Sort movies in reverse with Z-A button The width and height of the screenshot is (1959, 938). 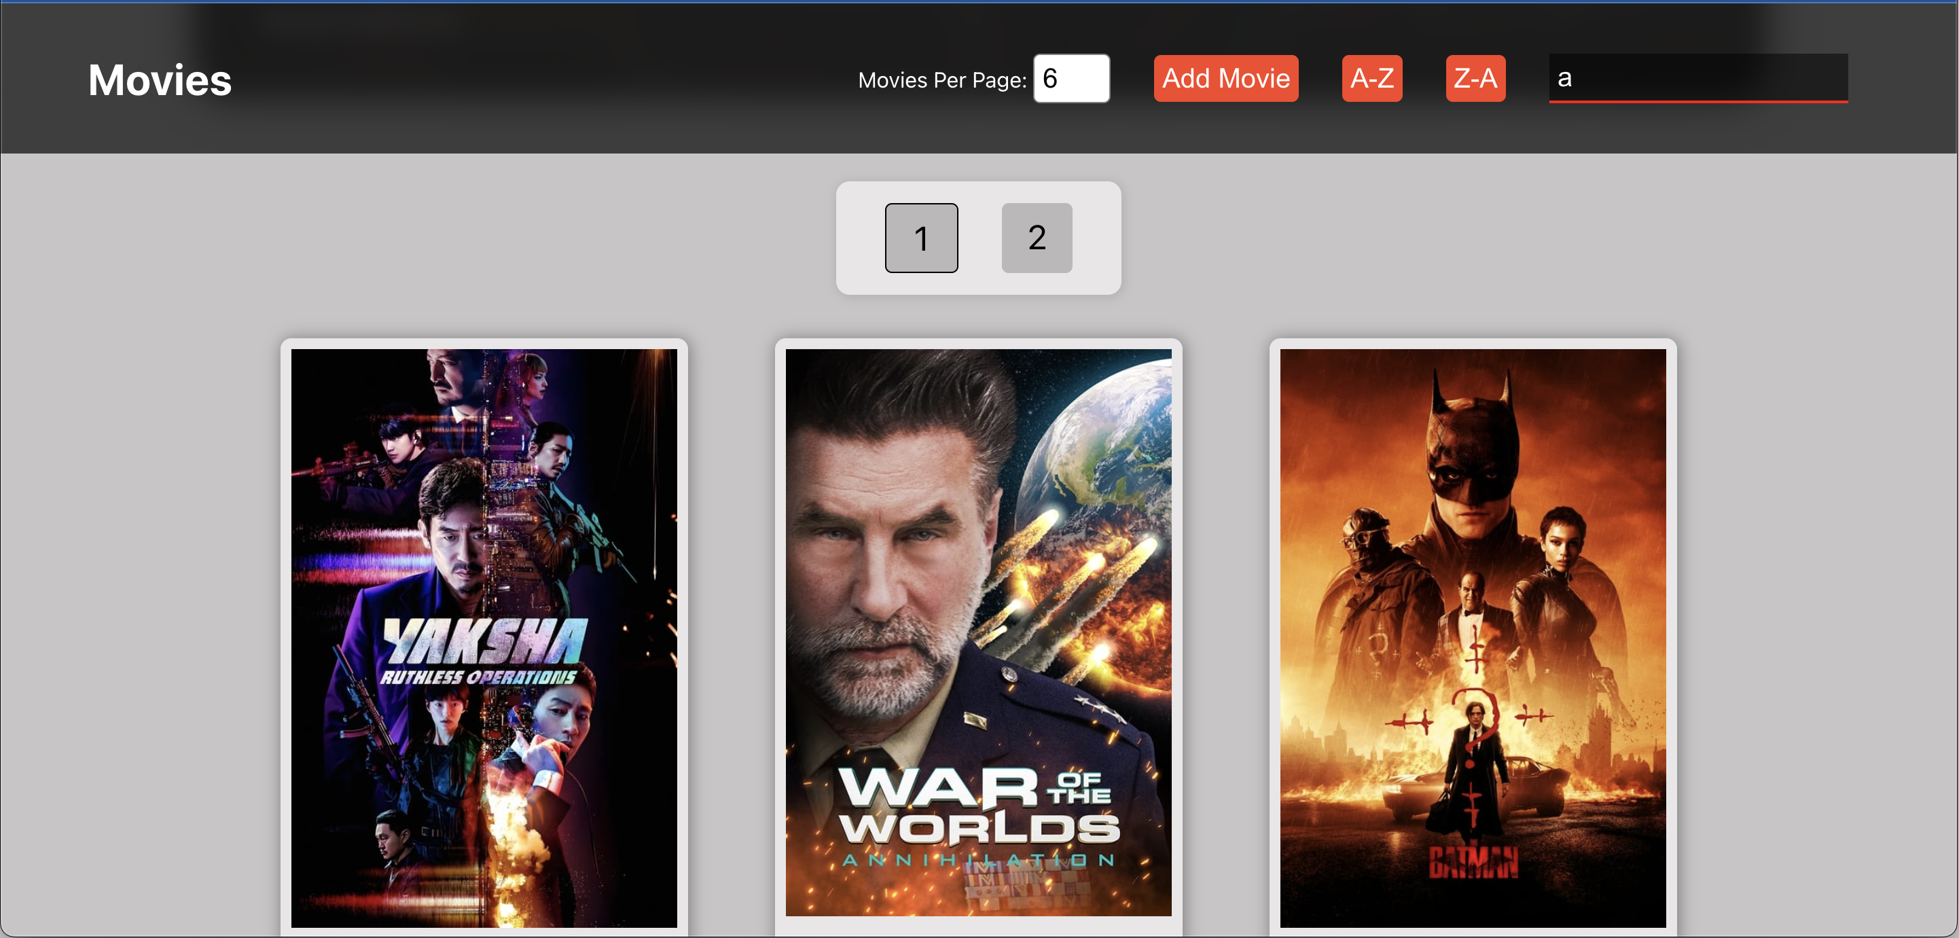[x=1475, y=78]
